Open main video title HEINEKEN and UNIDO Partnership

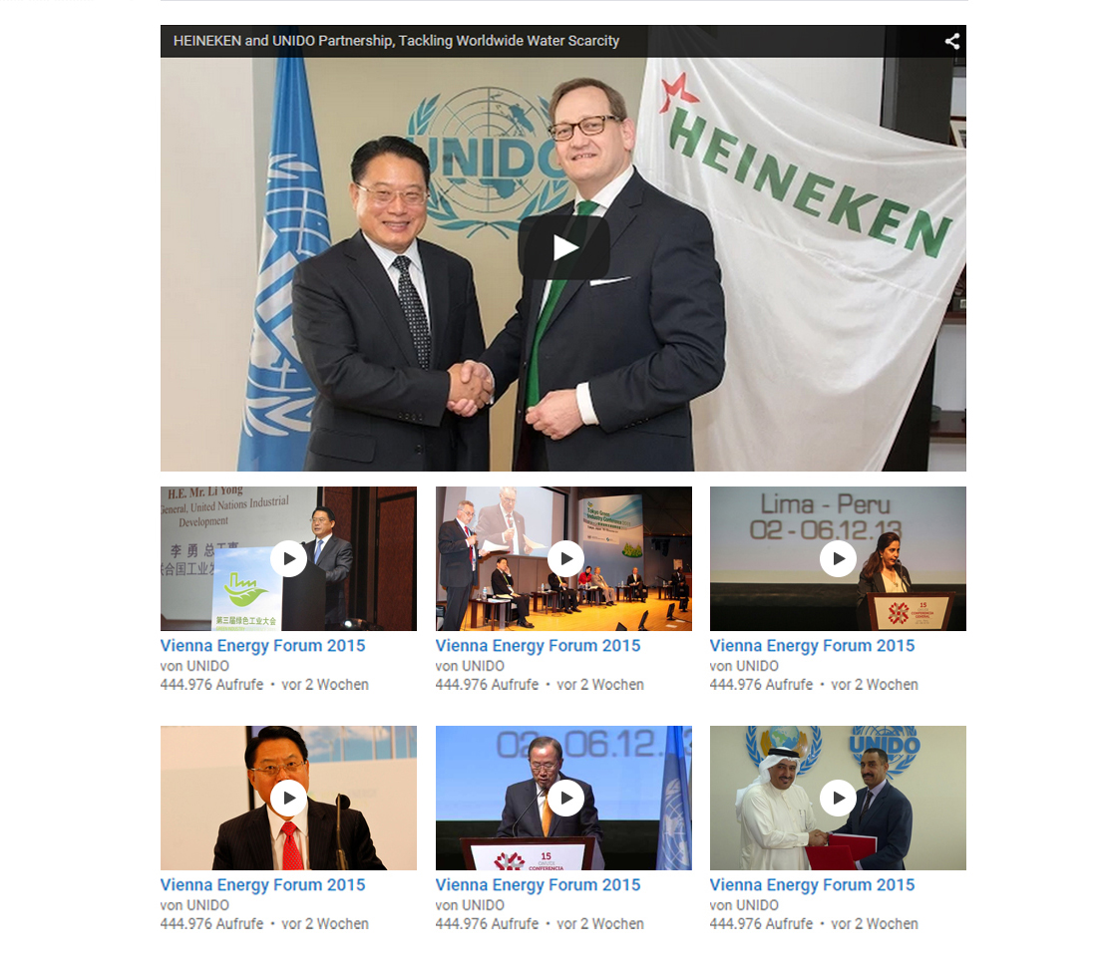pyautogui.click(x=396, y=41)
